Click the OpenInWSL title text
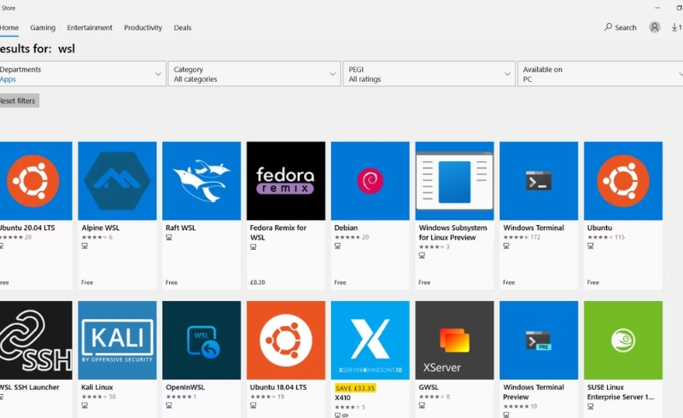This screenshot has height=418, width=683. click(x=185, y=387)
